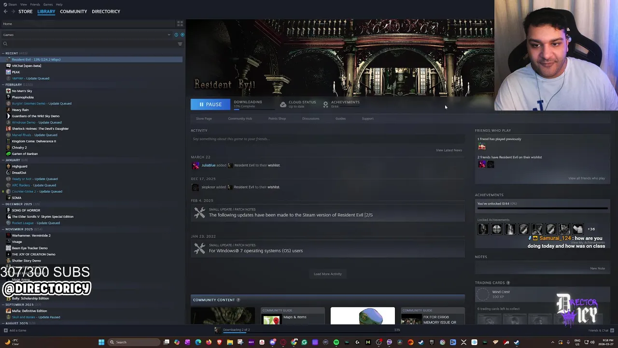The width and height of the screenshot is (618, 348).
Task: Open the Points Shop link
Action: [x=277, y=118]
